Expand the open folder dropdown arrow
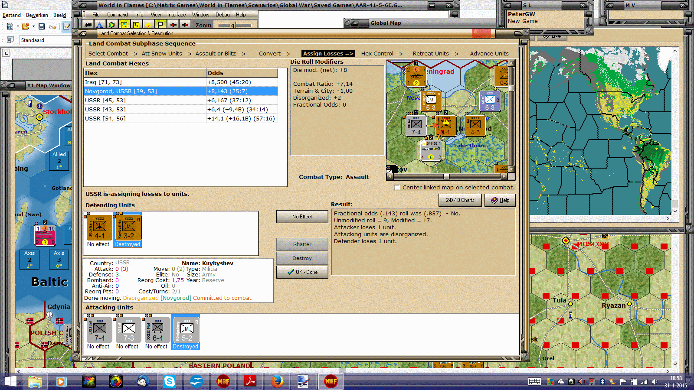This screenshot has height=390, width=694. click(33, 26)
